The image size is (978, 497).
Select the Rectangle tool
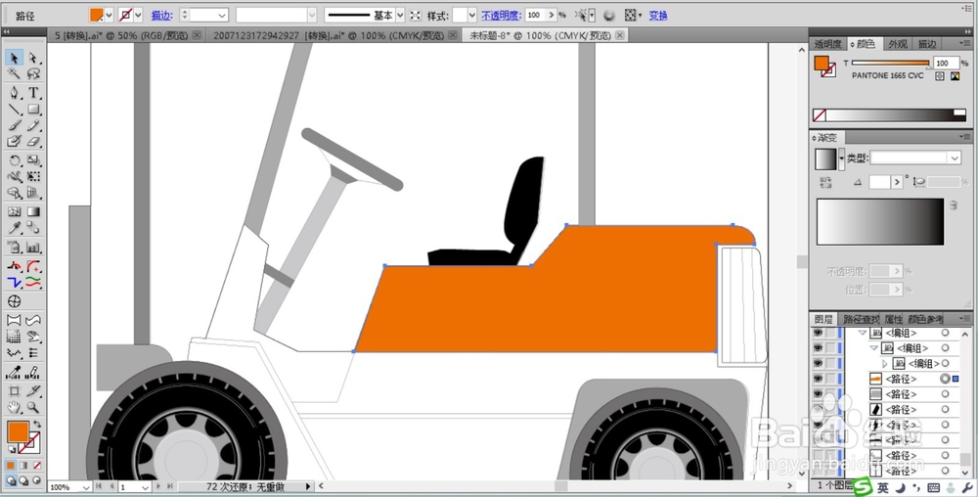pyautogui.click(x=33, y=110)
